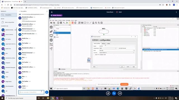This screenshot has width=179, height=100.
Task: Click the new blank project icon in GNS3 toolbar
Action: coord(51,23)
